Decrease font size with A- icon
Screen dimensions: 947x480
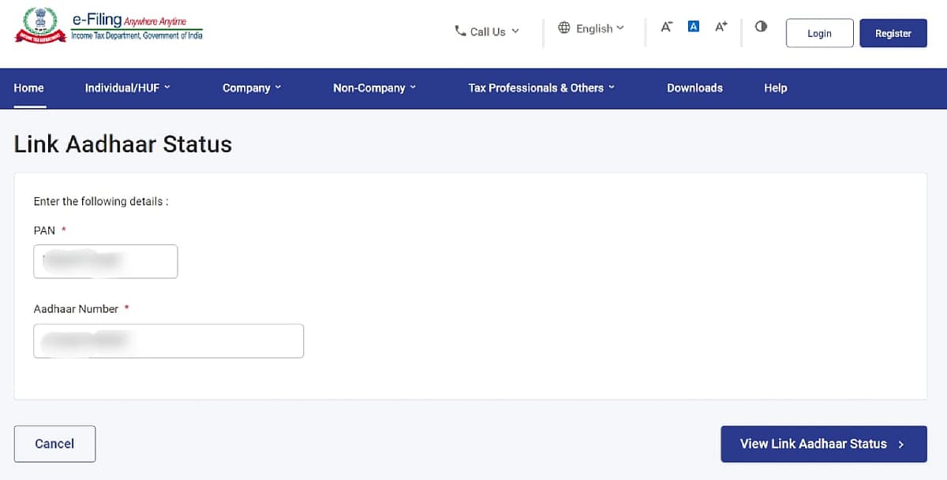666,27
